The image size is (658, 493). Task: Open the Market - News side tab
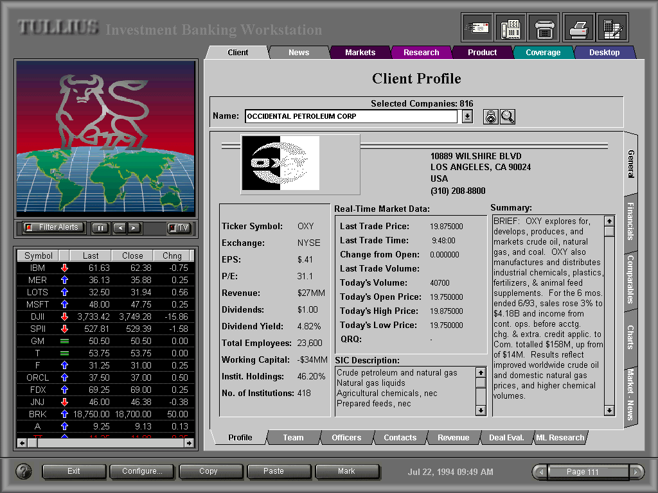(x=631, y=395)
